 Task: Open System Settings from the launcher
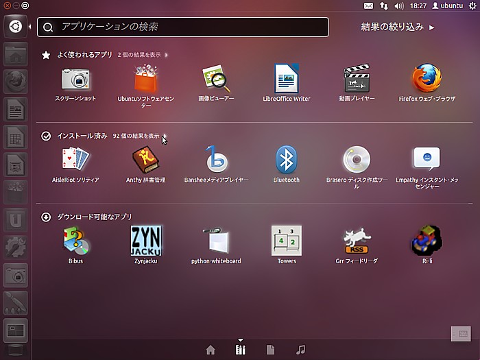click(x=16, y=248)
